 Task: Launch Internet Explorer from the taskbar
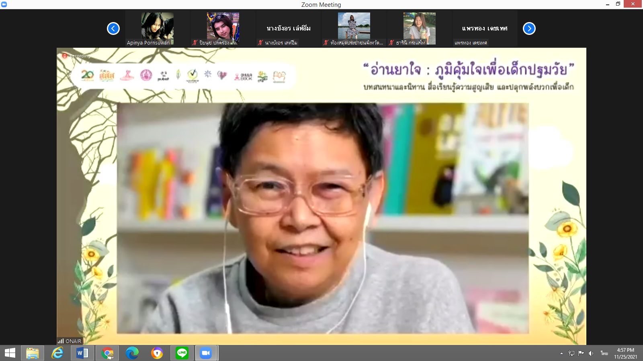(x=57, y=353)
